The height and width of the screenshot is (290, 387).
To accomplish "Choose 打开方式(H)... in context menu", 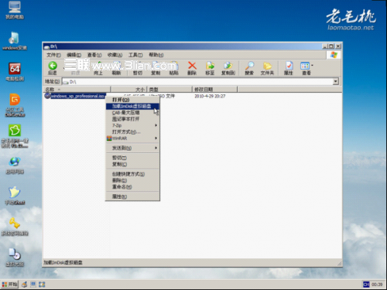I will point(132,132).
